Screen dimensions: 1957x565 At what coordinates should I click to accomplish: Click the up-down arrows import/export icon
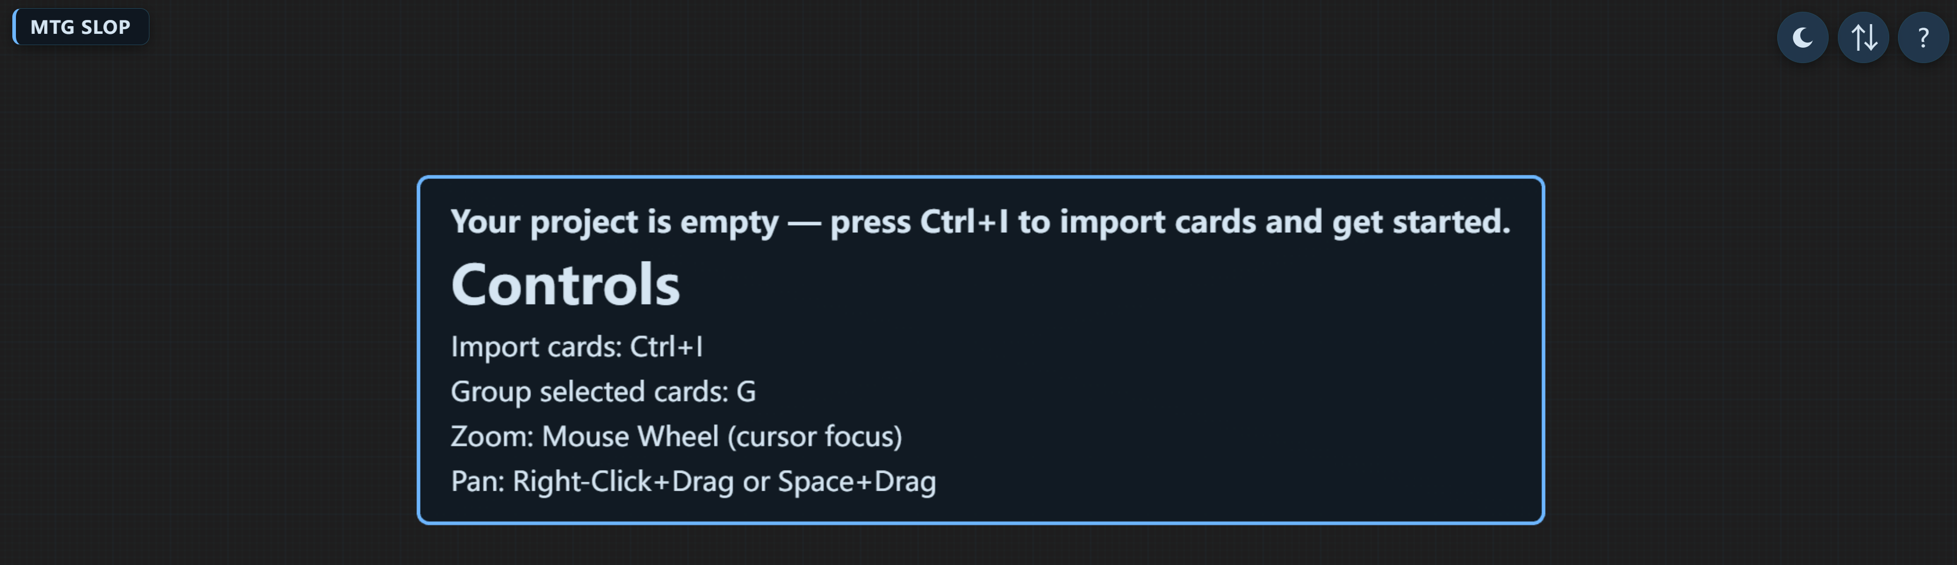pos(1863,37)
